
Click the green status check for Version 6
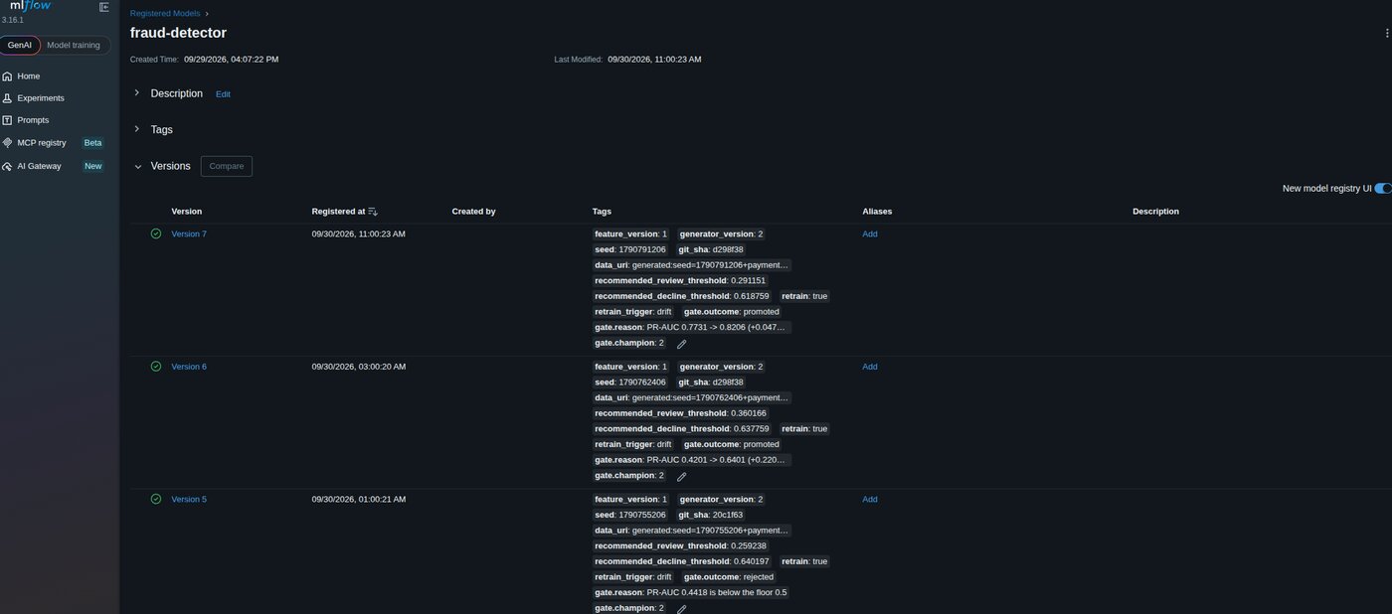coord(156,367)
